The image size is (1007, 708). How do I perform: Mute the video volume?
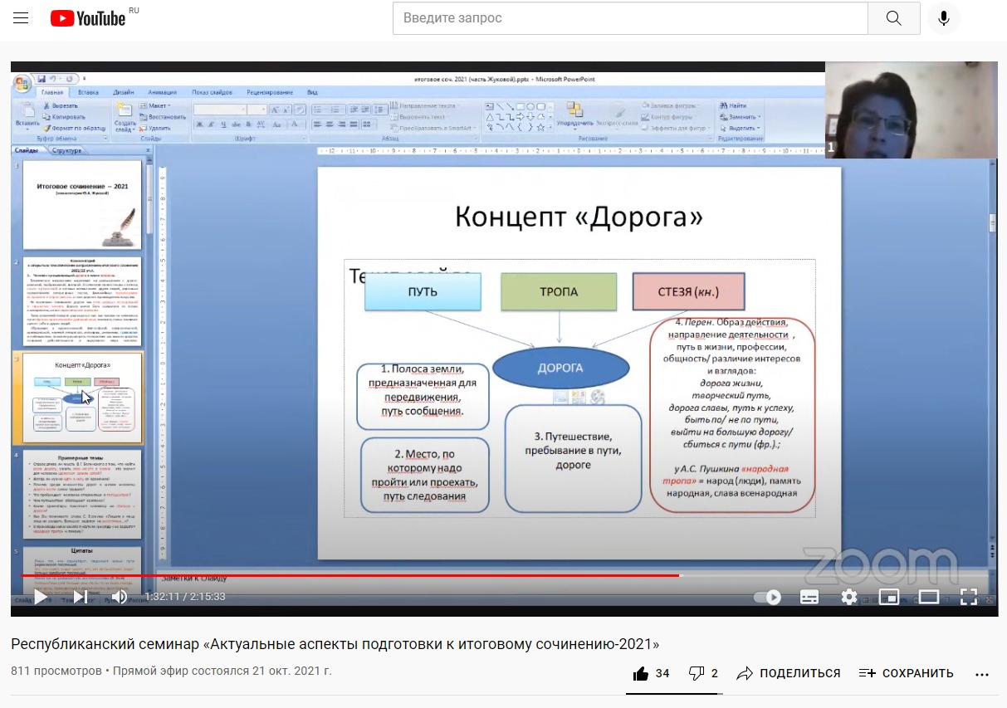120,597
